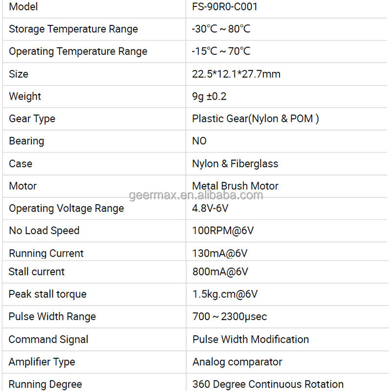
Task: Click the model number FS-90R0-C001
Action: [225, 7]
